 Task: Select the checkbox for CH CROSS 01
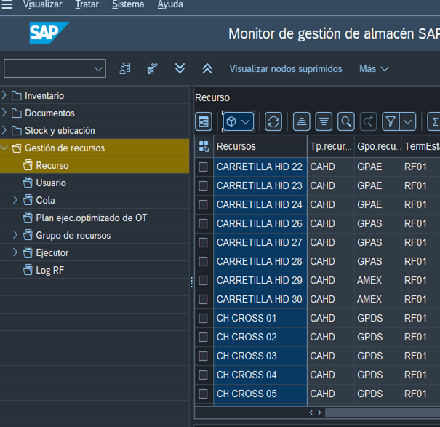[x=204, y=318]
